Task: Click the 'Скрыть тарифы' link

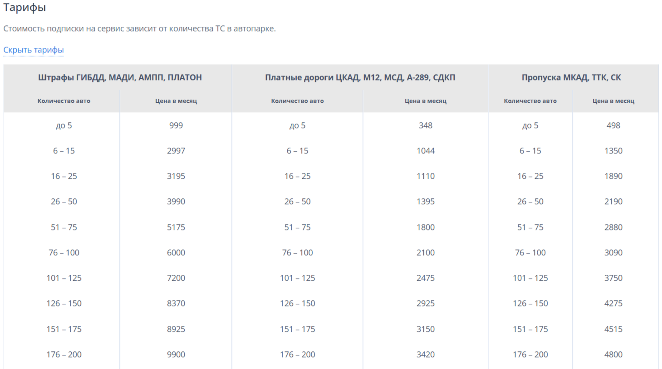Action: pos(34,50)
